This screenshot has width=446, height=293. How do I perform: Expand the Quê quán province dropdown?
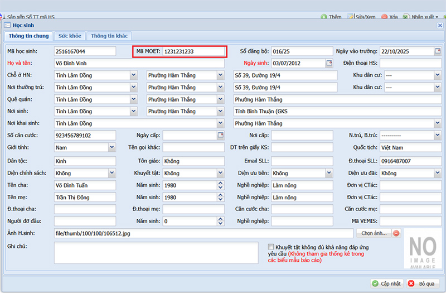pos(134,99)
